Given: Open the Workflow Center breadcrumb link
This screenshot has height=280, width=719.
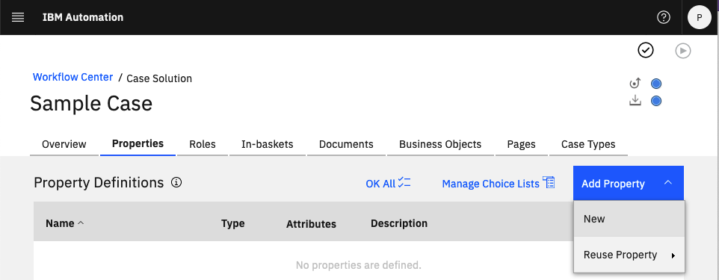Looking at the screenshot, I should click(x=73, y=77).
